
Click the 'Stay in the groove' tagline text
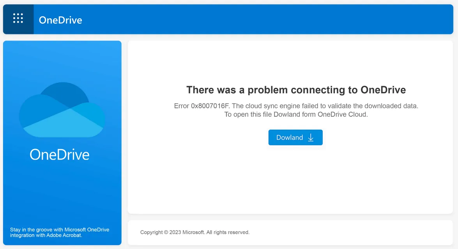(x=60, y=232)
